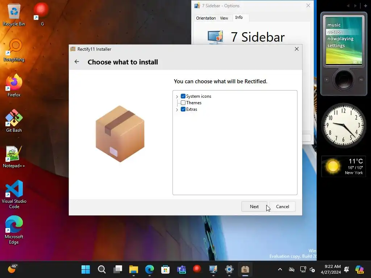Open settings in the Zune gadget

point(336,45)
